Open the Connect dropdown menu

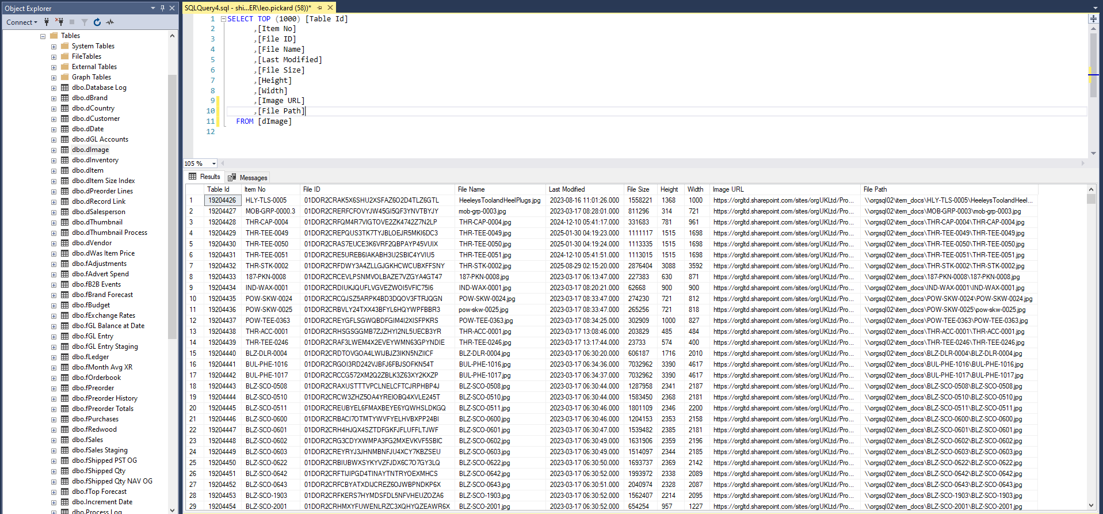pos(21,22)
